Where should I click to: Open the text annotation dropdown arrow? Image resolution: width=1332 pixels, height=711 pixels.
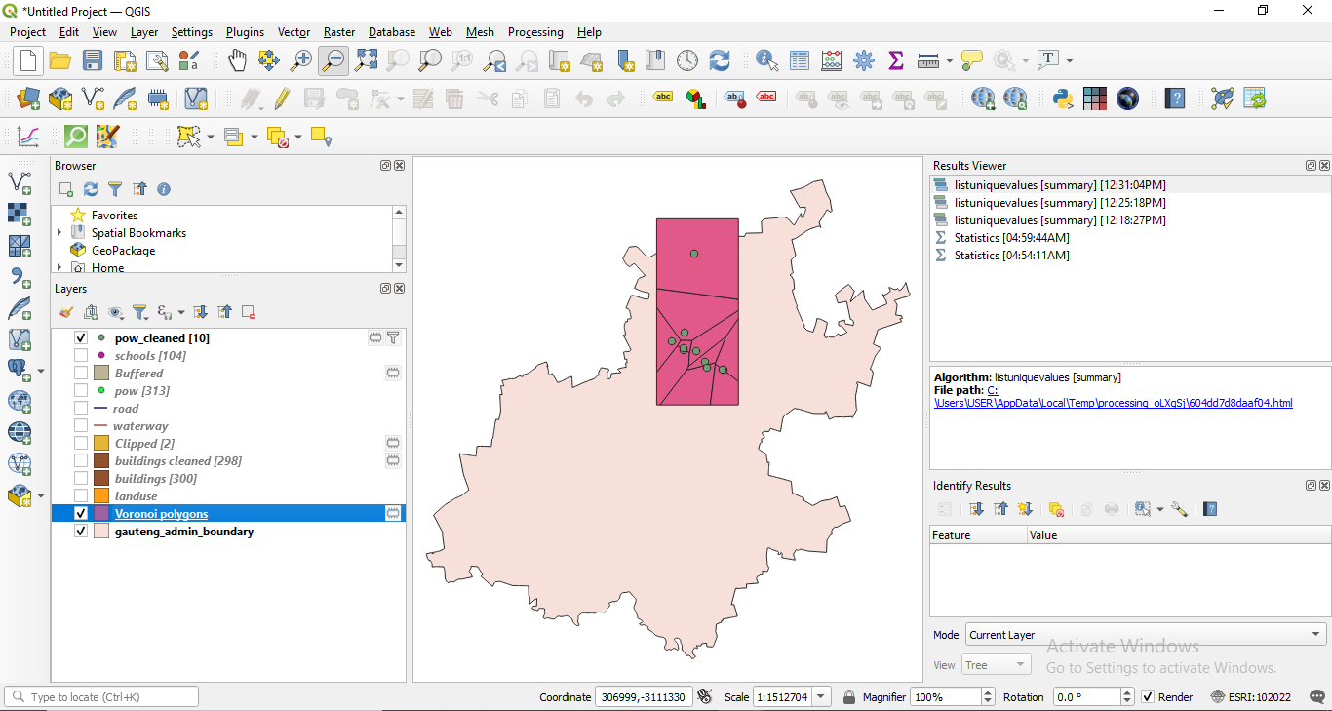(x=1070, y=60)
